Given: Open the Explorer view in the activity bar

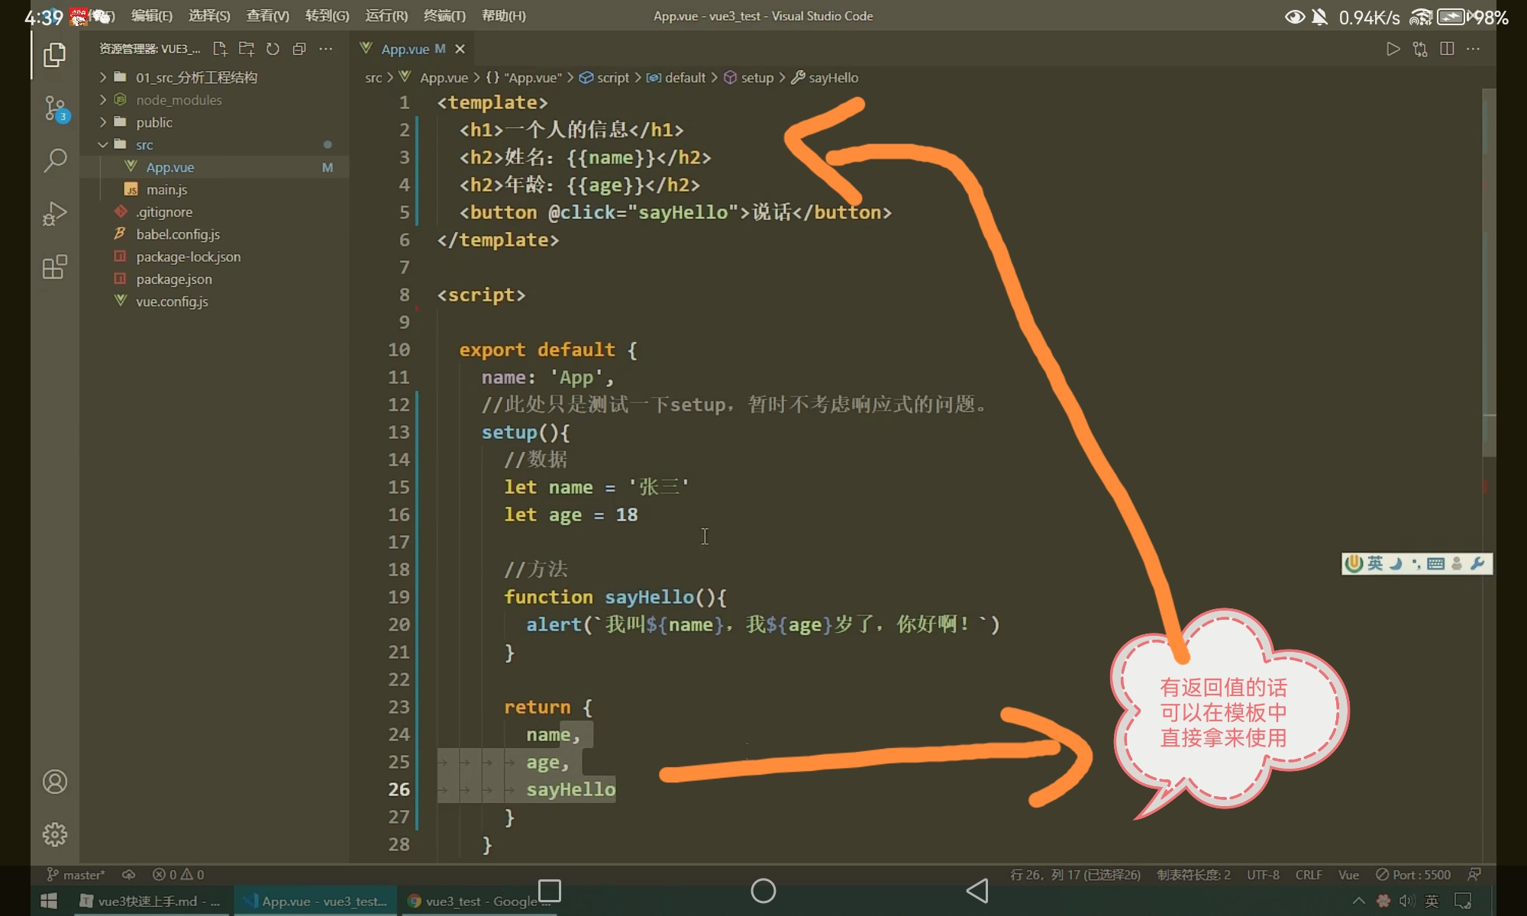Looking at the screenshot, I should coord(54,55).
